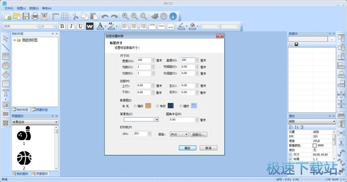The image size is (347, 182).
Task: Open the 文件(F) menu
Action: point(9,8)
